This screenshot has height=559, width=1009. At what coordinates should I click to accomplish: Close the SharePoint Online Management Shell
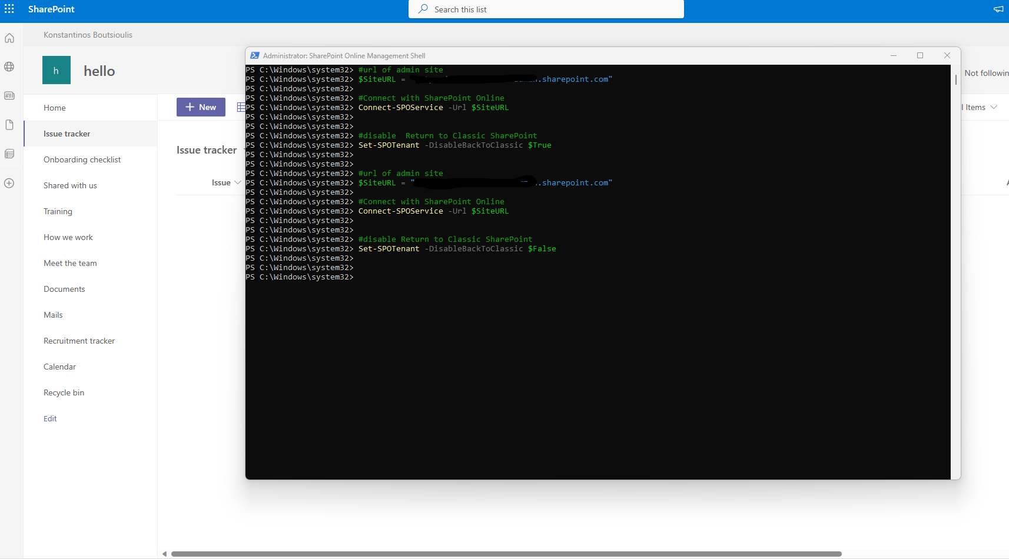click(x=947, y=55)
